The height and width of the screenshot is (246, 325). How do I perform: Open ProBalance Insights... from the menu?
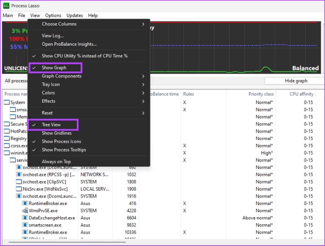pyautogui.click(x=89, y=44)
